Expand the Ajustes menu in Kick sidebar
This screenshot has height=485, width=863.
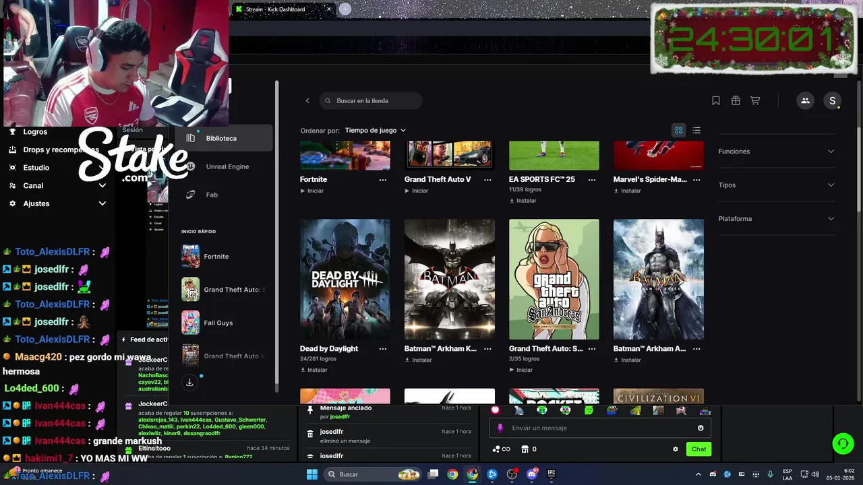pos(57,203)
